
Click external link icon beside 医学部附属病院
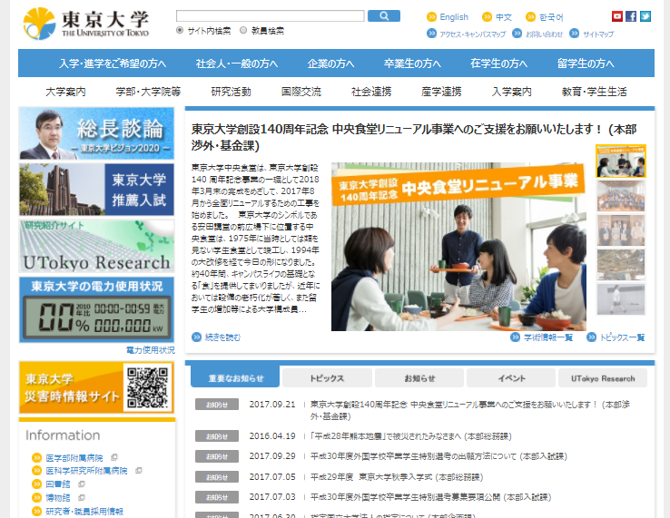114,457
